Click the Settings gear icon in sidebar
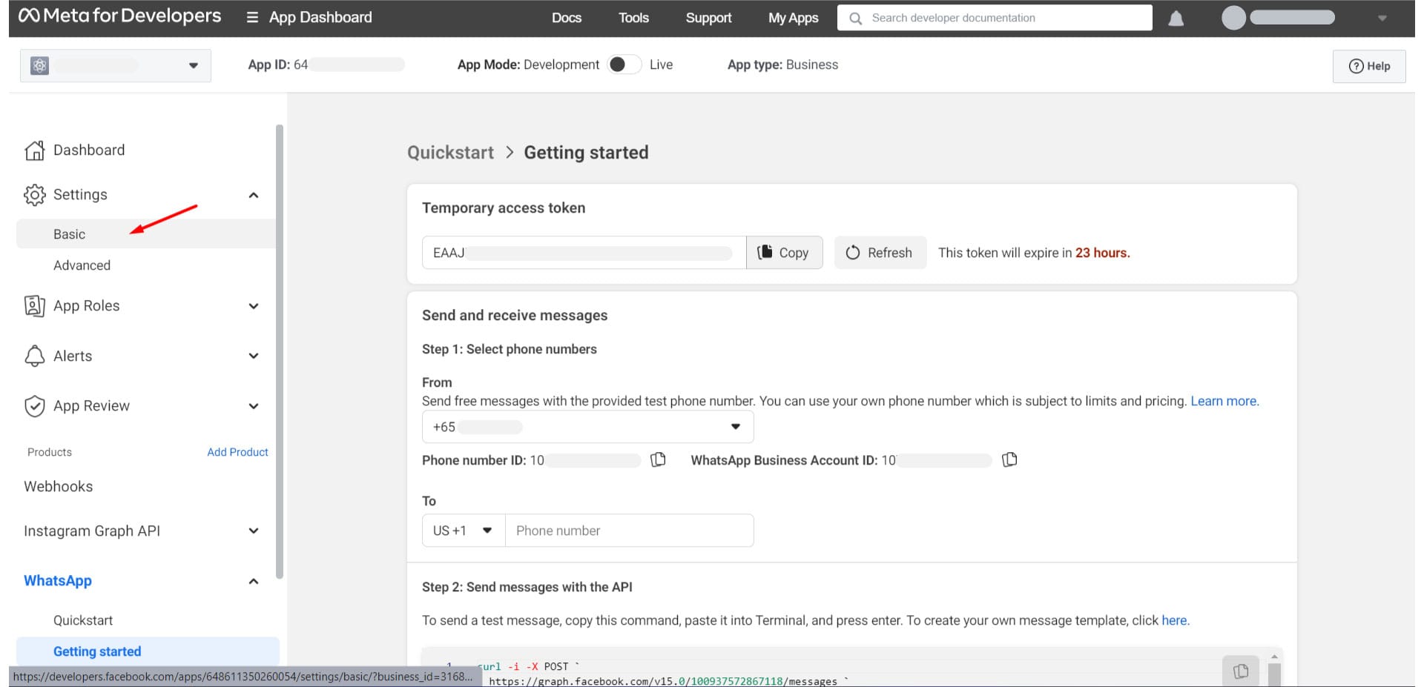The height and width of the screenshot is (687, 1424). click(34, 195)
